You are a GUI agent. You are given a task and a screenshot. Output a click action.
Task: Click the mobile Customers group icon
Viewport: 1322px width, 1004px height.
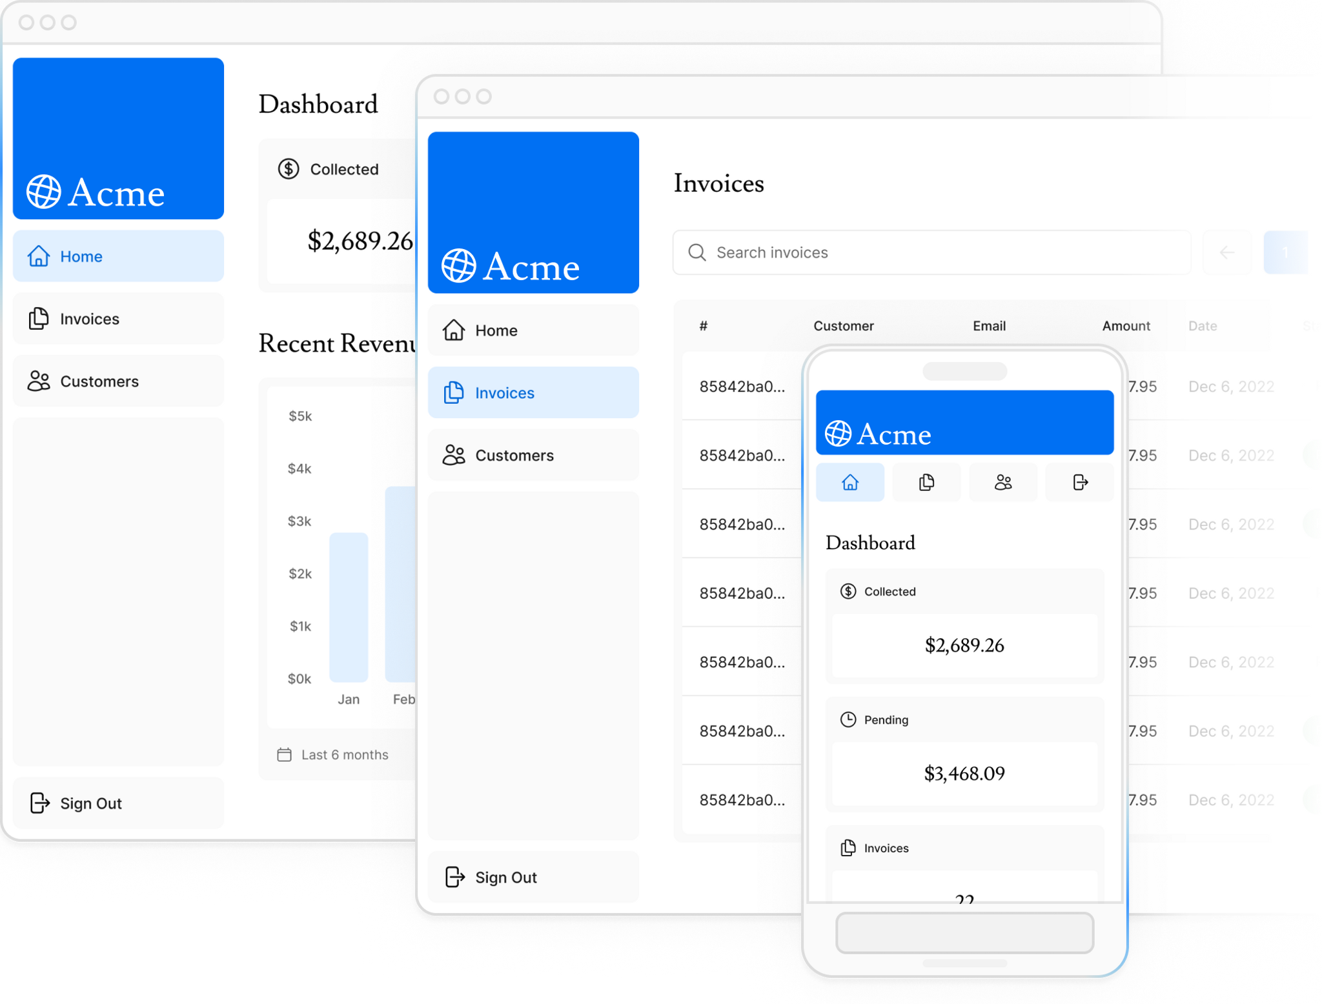pyautogui.click(x=1002, y=482)
